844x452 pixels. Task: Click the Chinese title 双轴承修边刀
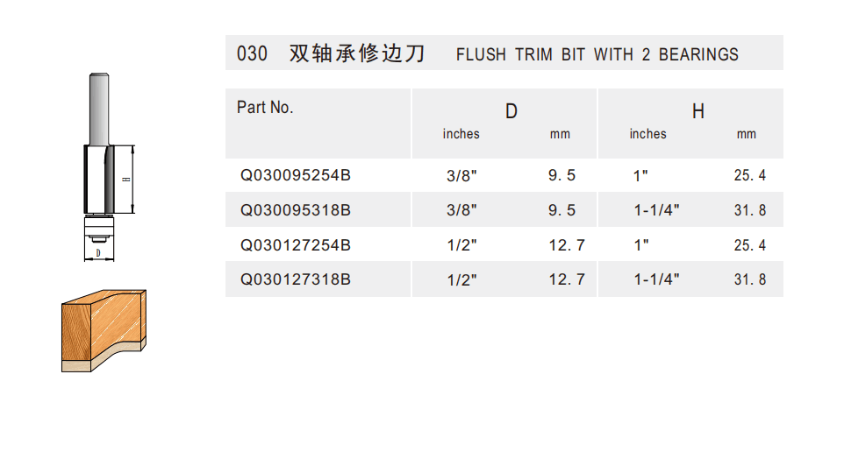(357, 53)
